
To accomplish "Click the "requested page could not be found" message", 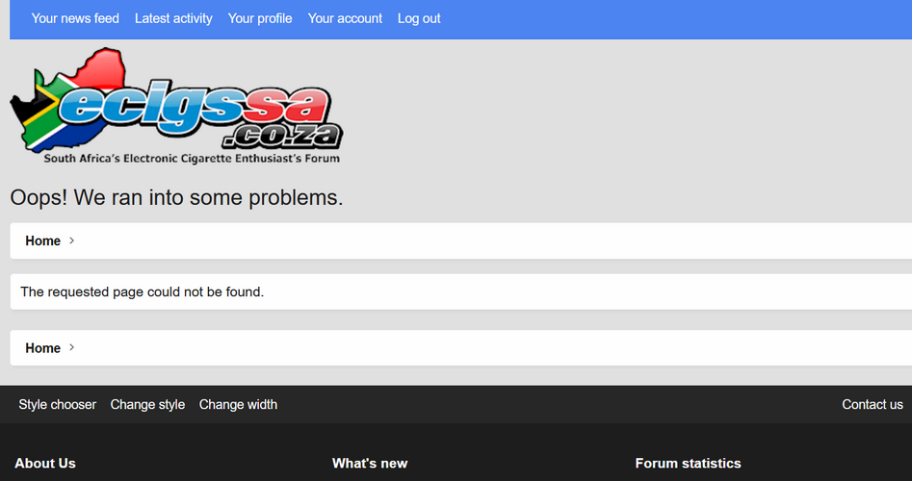I will [143, 291].
